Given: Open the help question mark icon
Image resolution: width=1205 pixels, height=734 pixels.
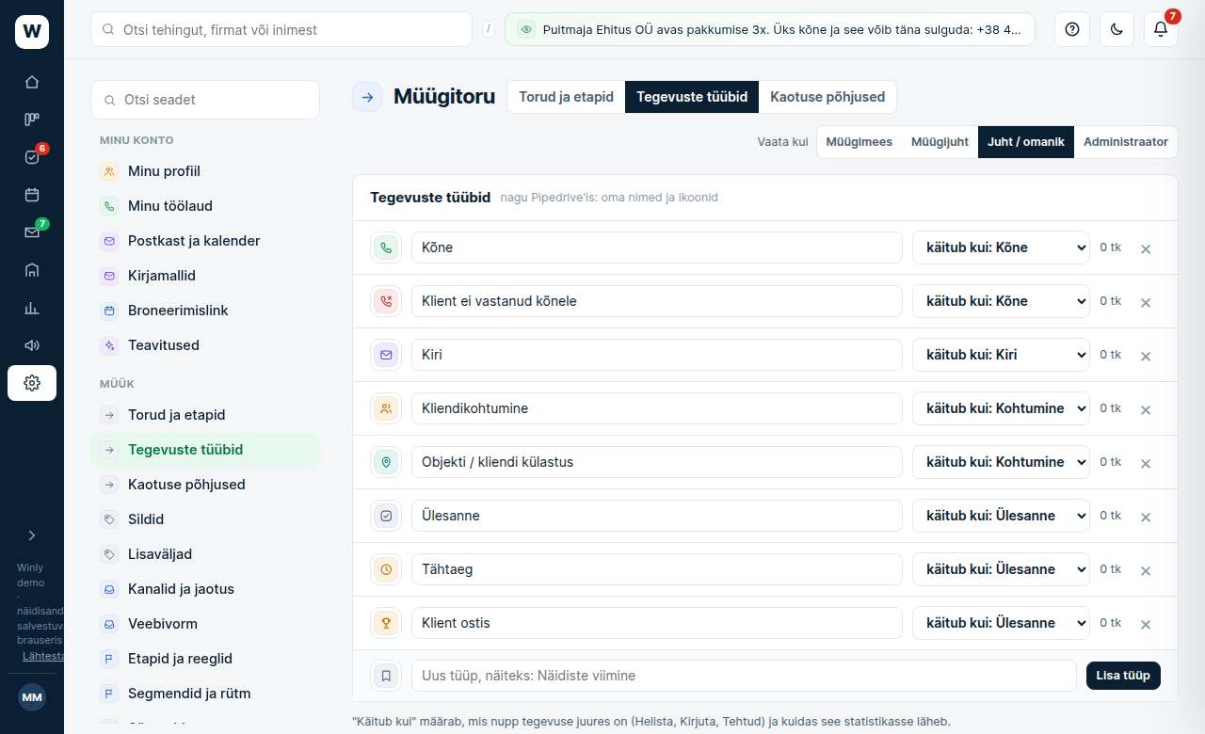Looking at the screenshot, I should pyautogui.click(x=1071, y=29).
